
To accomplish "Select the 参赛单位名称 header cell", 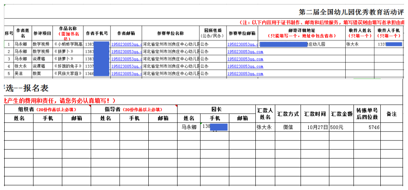I will pyautogui.click(x=171, y=33).
